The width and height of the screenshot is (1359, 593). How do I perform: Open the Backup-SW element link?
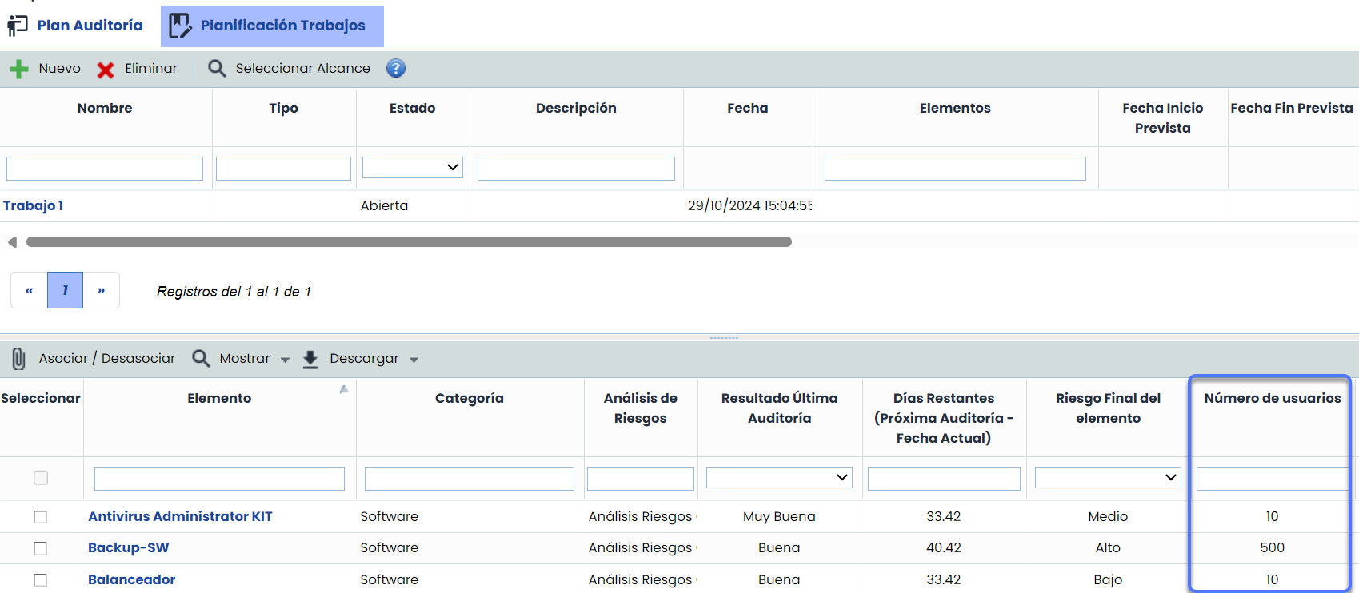129,548
